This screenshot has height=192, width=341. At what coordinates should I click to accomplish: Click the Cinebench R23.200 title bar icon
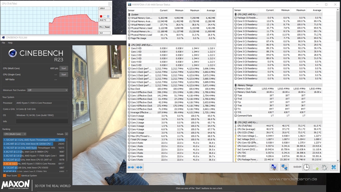pos(3,37)
